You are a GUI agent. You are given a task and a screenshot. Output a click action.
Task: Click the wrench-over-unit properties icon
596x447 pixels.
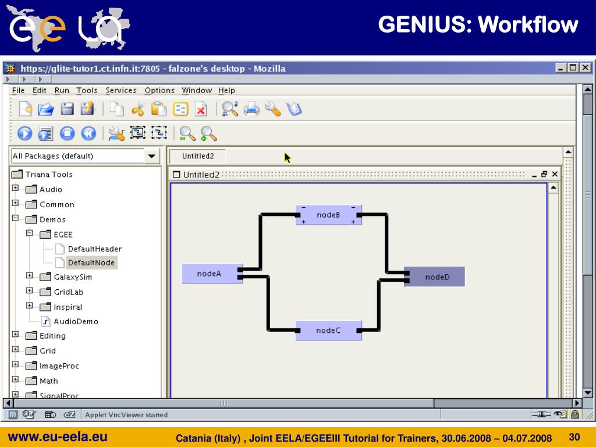tap(116, 133)
